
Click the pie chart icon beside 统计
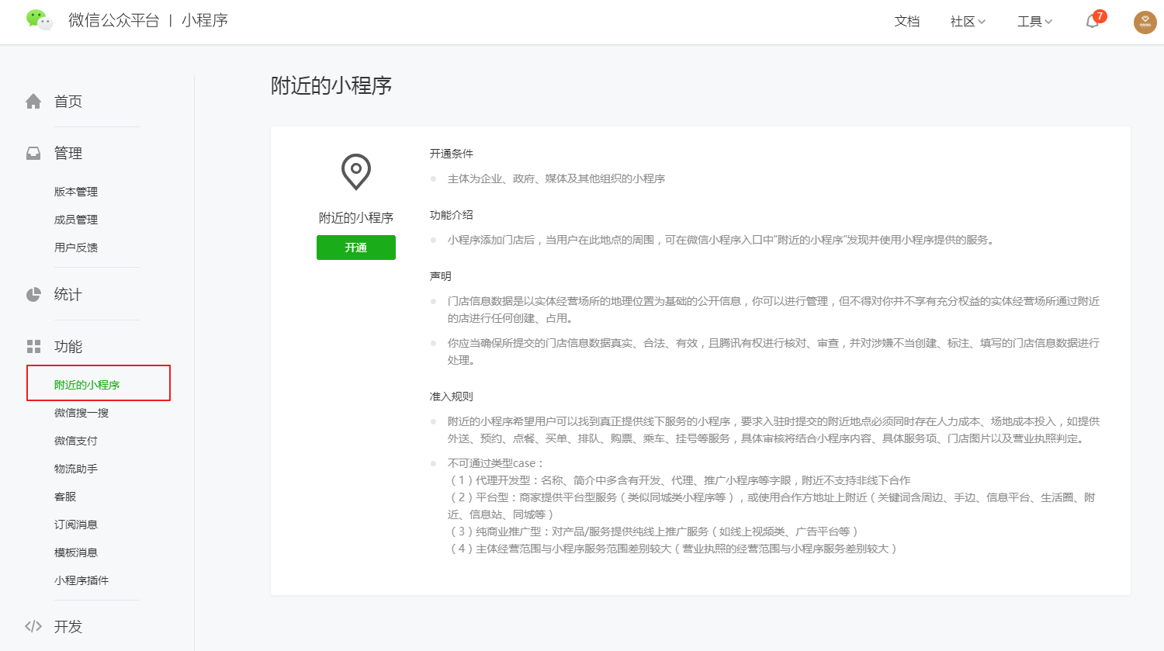pos(33,295)
